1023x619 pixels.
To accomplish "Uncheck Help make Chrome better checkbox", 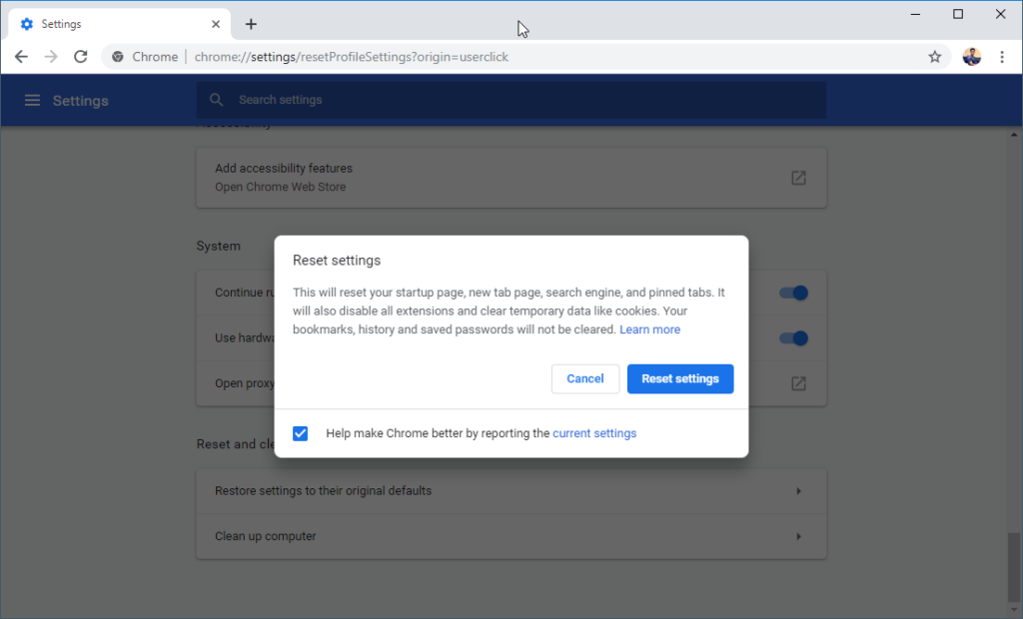I will click(300, 432).
